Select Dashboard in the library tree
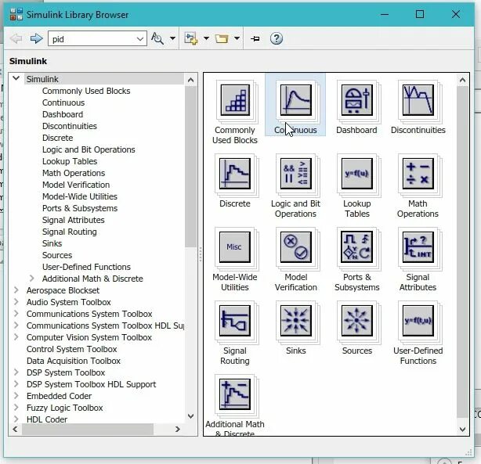This screenshot has width=481, height=464. [63, 114]
